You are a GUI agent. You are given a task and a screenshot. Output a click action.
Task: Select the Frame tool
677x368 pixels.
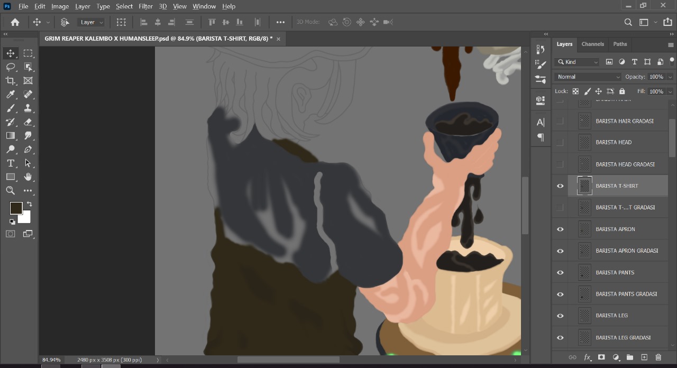tap(28, 81)
